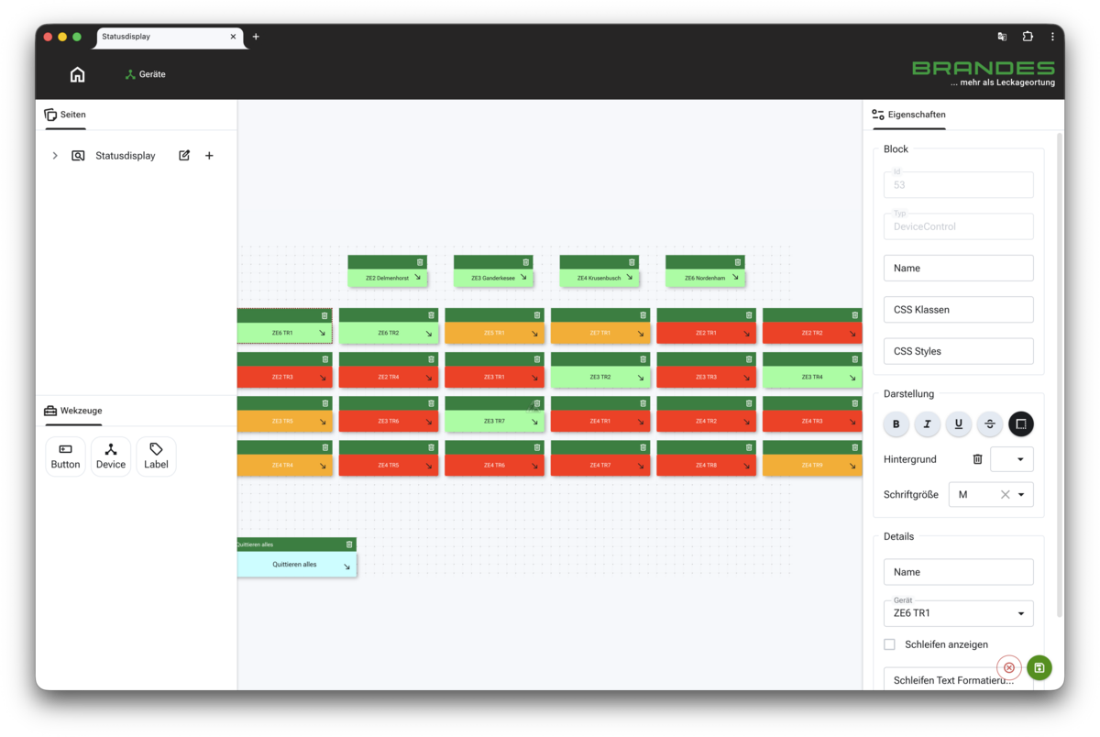This screenshot has height=737, width=1100.
Task: Go to the home page icon
Action: [x=77, y=74]
